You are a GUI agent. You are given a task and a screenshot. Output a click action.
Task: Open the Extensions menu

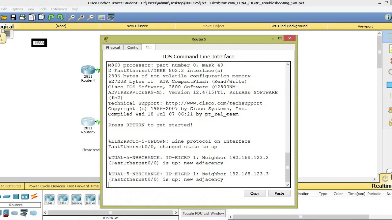(x=59, y=9)
